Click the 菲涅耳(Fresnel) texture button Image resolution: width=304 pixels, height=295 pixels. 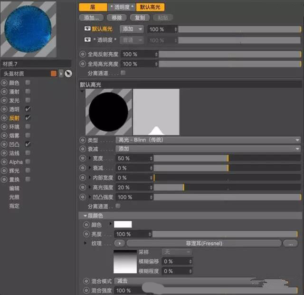click(x=204, y=243)
